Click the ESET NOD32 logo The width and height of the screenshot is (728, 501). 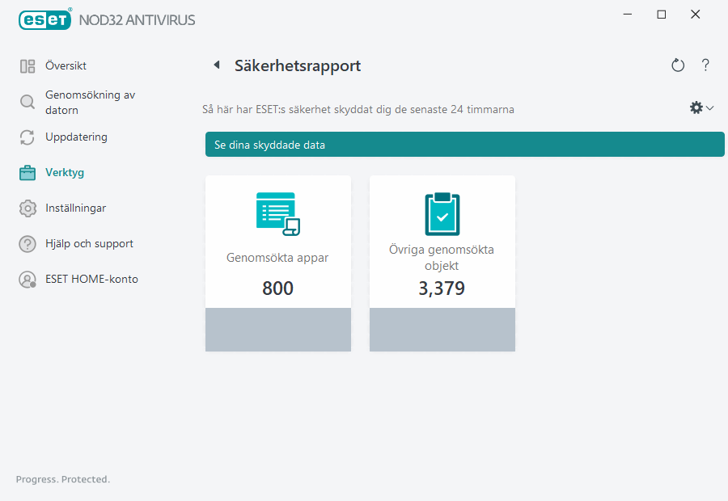click(x=45, y=19)
